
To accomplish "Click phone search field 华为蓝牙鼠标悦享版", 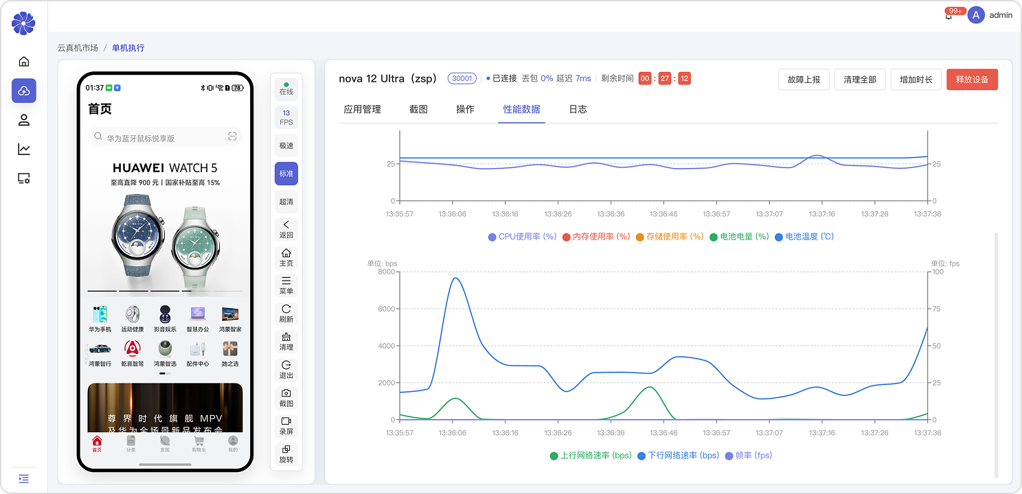I will click(x=165, y=137).
